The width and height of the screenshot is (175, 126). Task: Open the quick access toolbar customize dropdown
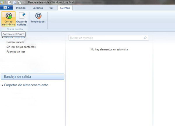click(x=24, y=2)
